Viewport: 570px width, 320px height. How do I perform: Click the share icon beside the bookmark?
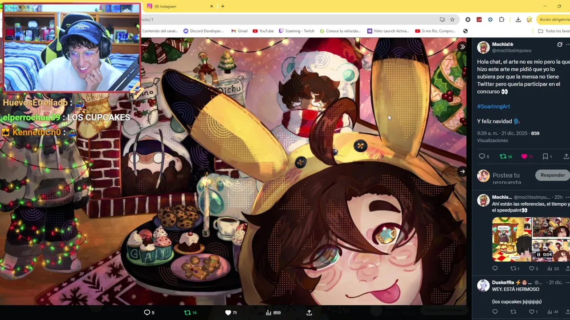click(x=566, y=156)
